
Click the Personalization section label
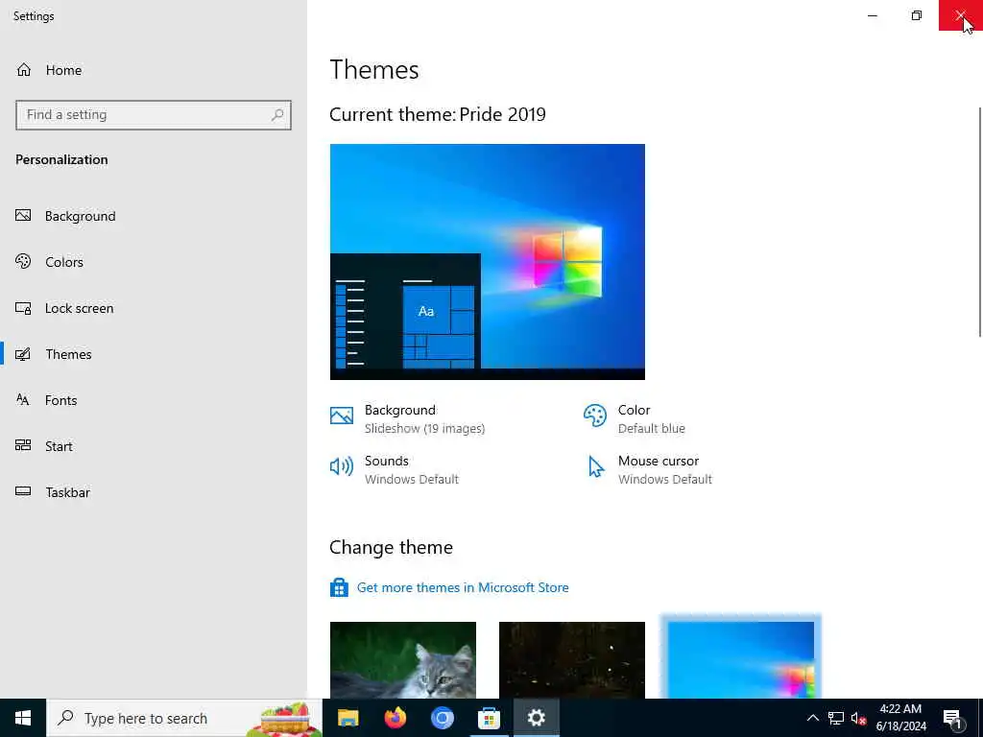61,159
